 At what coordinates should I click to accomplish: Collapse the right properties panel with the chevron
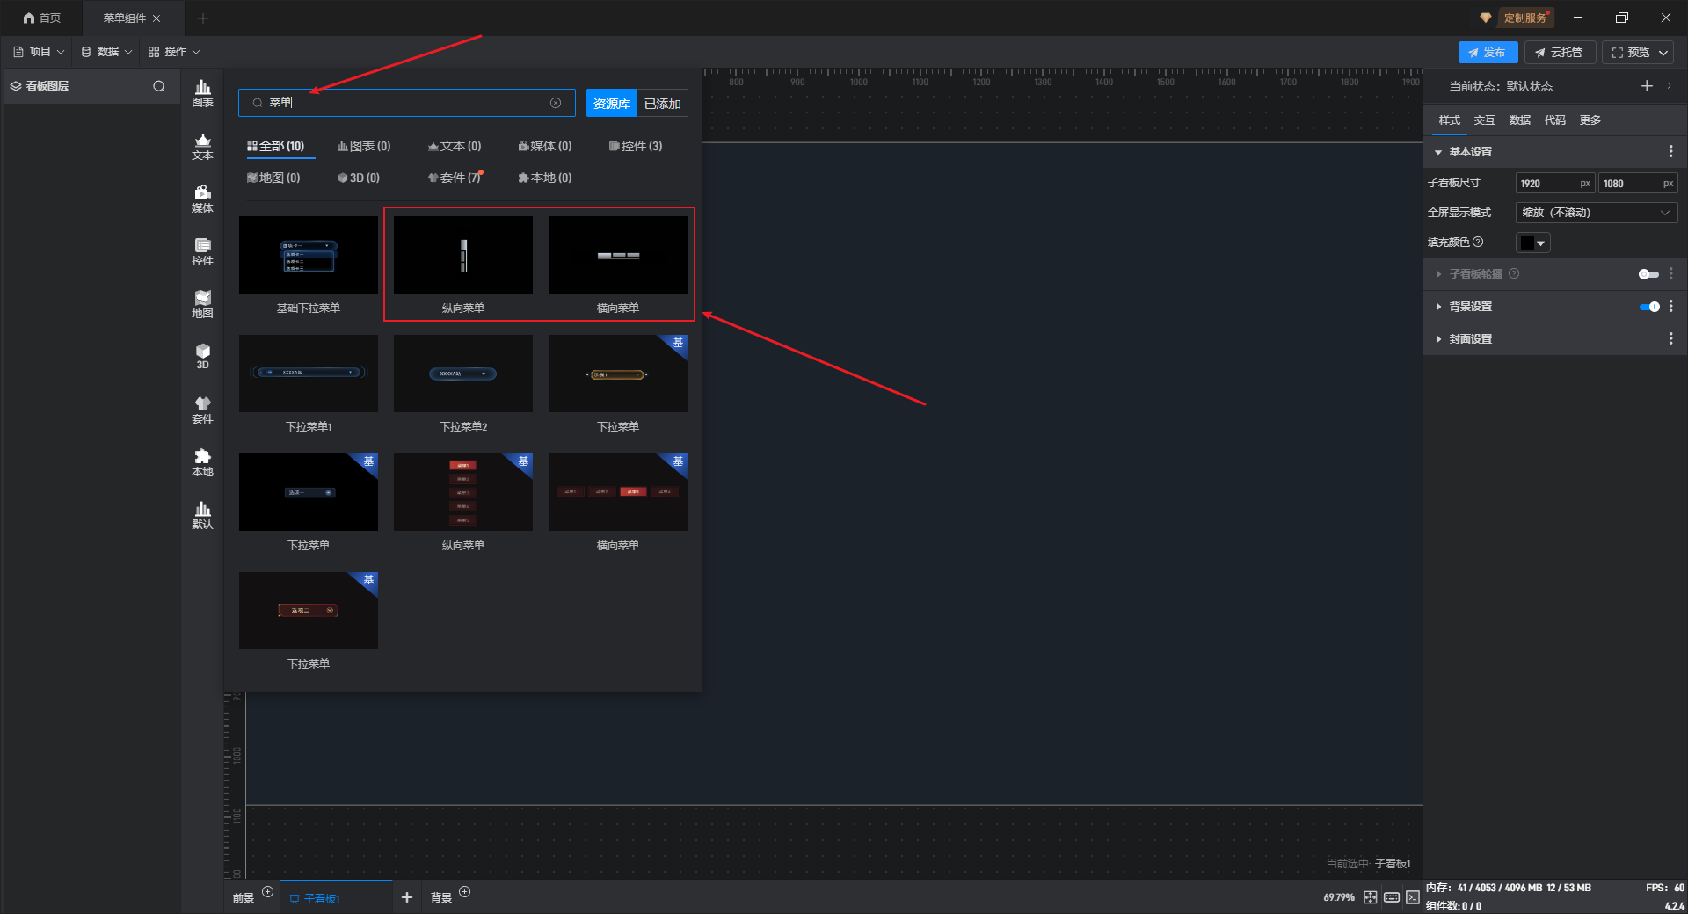coord(1669,85)
